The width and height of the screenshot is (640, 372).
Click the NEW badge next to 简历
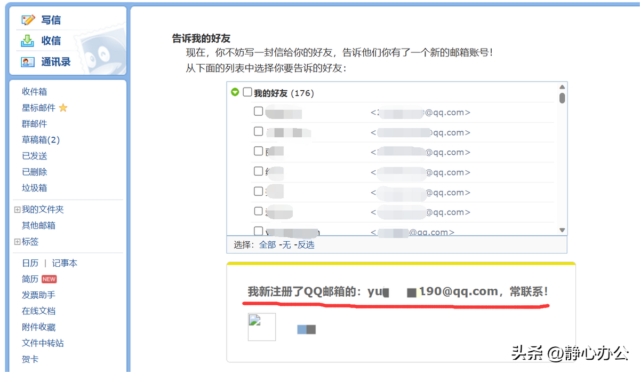click(x=49, y=279)
